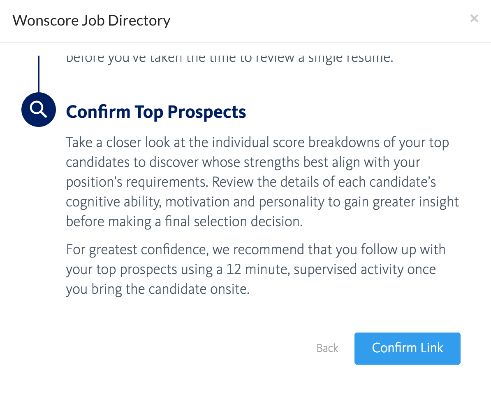Go back using the Back link
The image size is (491, 417).
coord(327,348)
